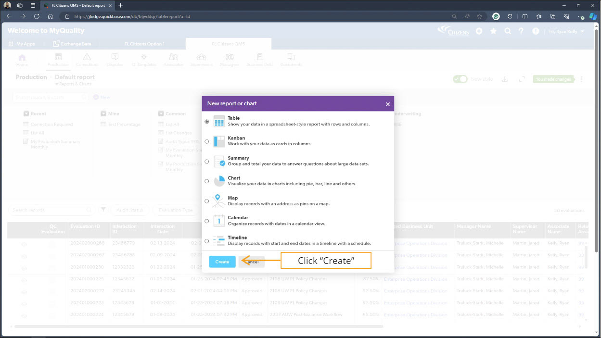Open the Documents table icon

pyautogui.click(x=291, y=57)
